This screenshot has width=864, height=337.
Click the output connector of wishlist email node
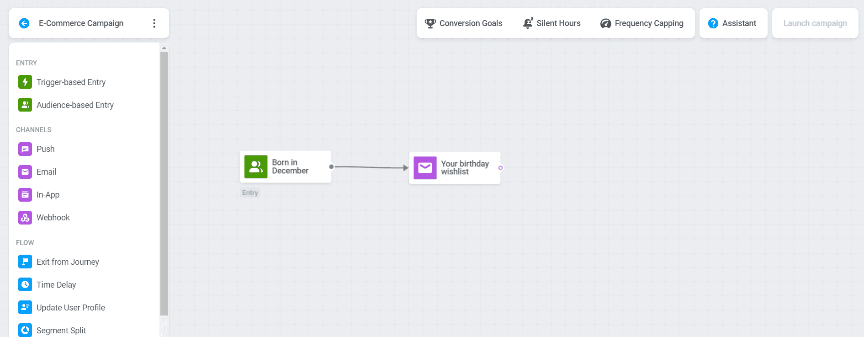501,168
